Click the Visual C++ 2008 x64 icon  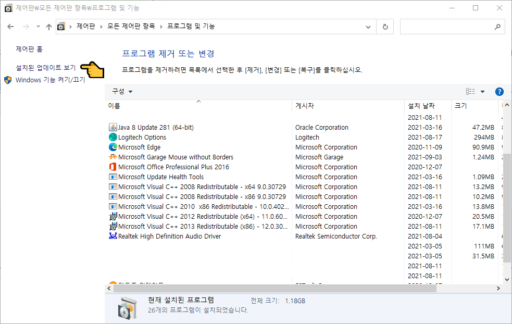113,187
